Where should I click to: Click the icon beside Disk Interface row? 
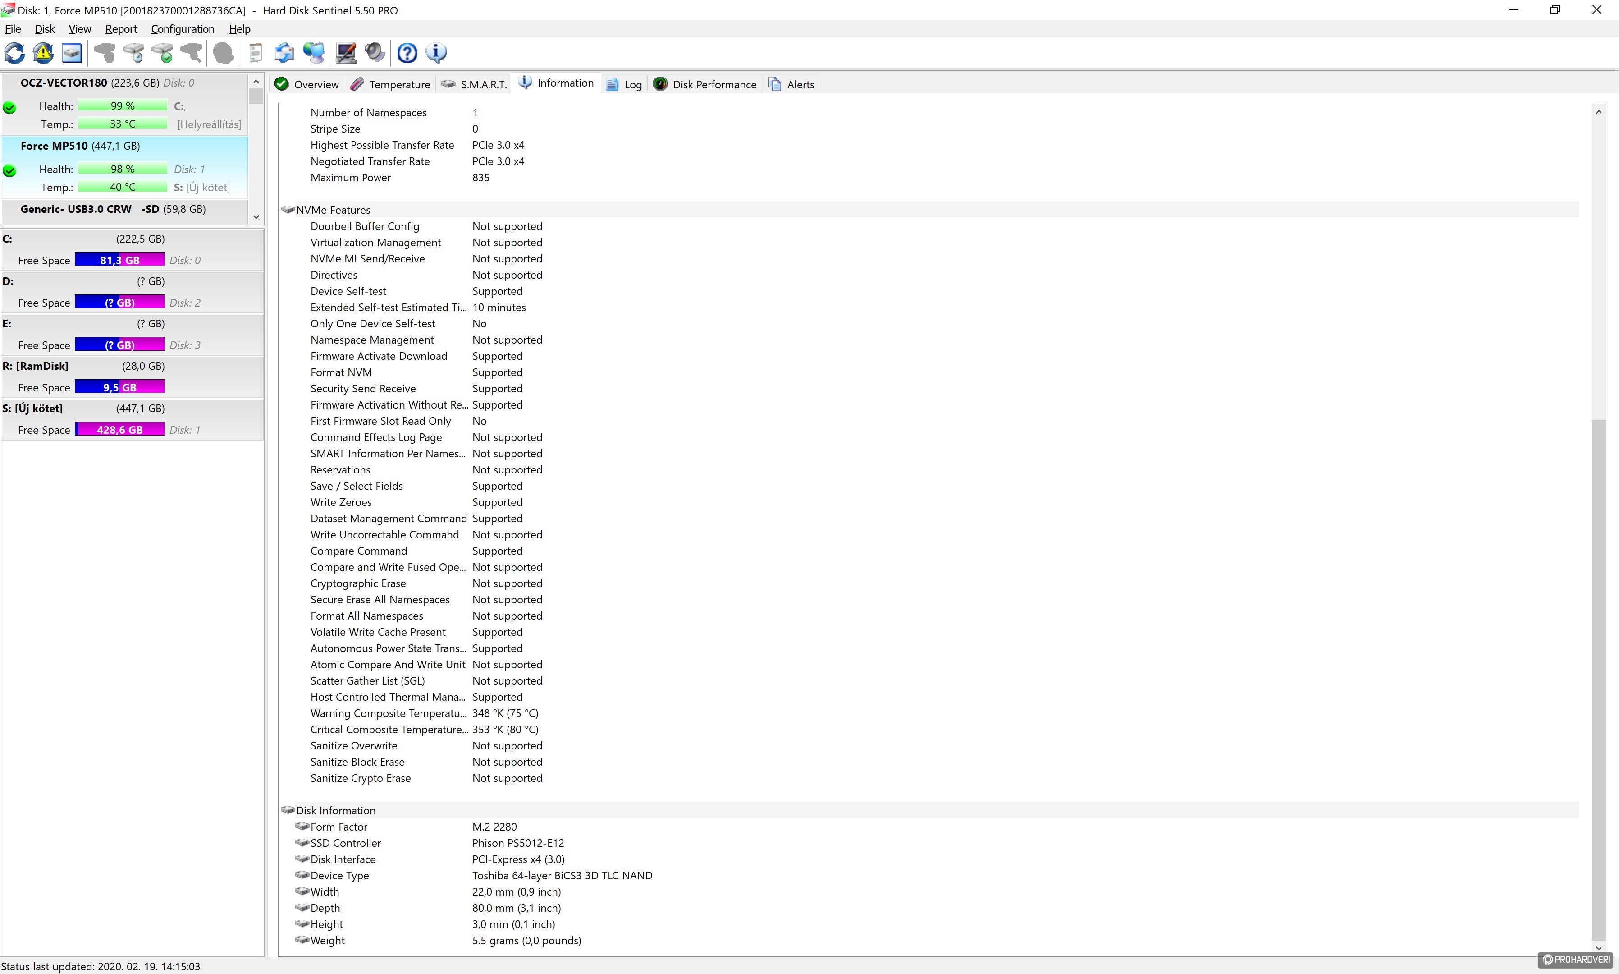point(302,859)
